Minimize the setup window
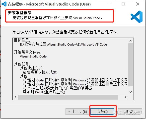146x119 pixels. click(109, 4)
